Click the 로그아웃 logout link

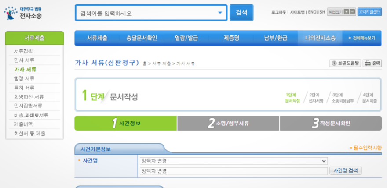point(279,12)
